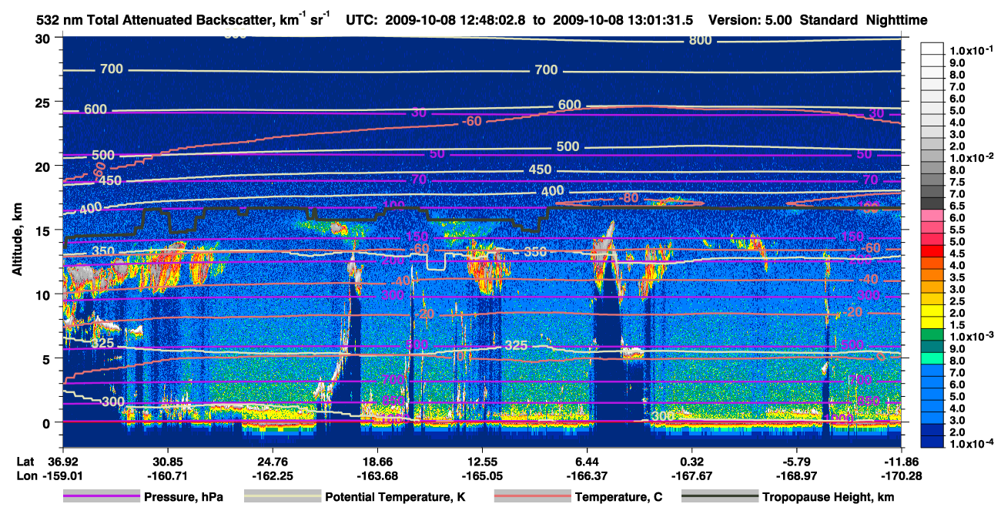
Task: Click the 'Altitude, km' axis label
Action: coord(16,240)
